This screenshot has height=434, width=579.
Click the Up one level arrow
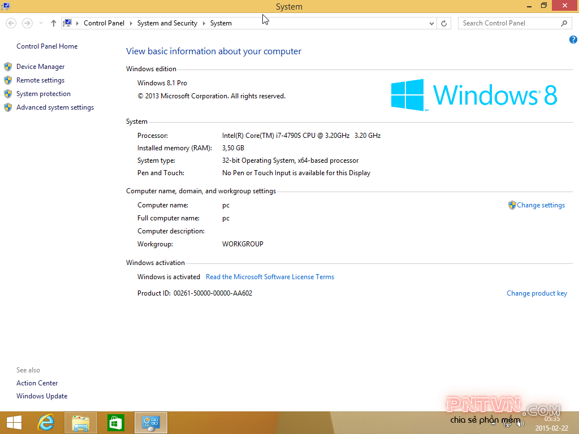pos(54,23)
